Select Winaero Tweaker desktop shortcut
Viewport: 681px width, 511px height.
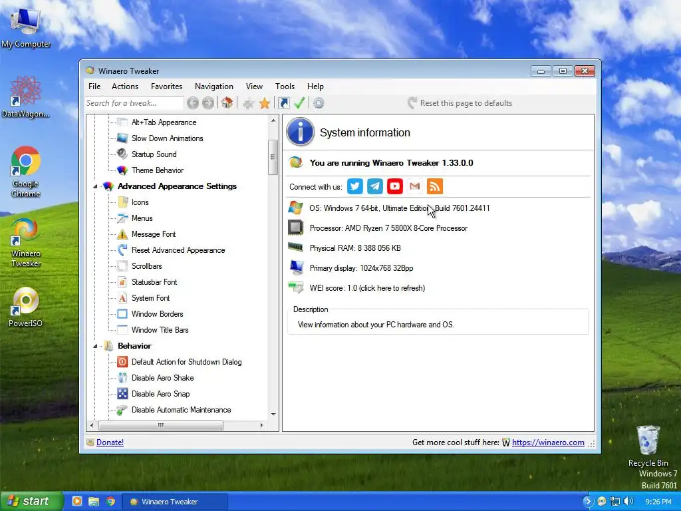coord(26,242)
